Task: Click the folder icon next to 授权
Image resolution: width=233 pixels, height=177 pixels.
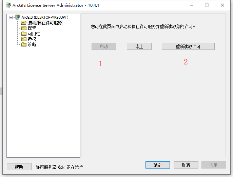Action: 24,39
